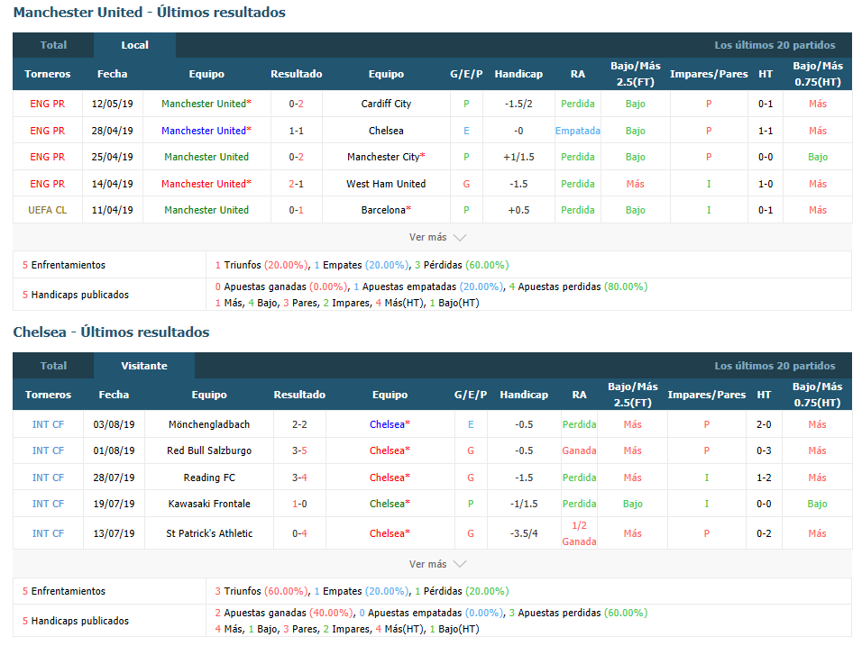
Task: Click the handicap value -3.5/4
Action: [x=524, y=533]
